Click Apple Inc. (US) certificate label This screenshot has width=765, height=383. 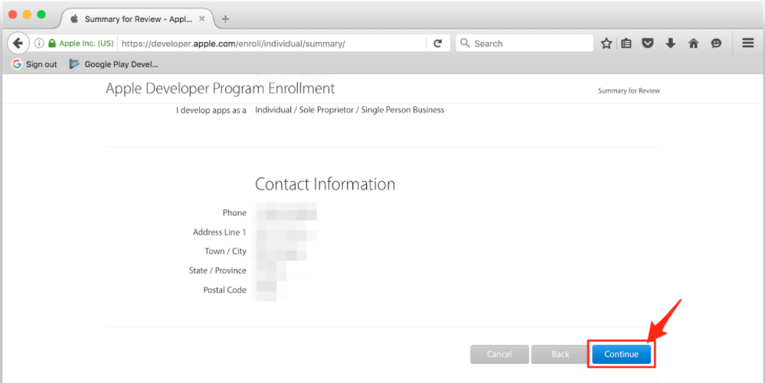[x=87, y=44]
